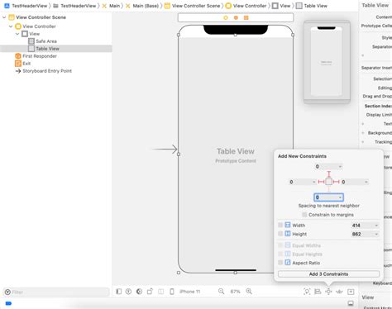Image resolution: width=392 pixels, height=309 pixels.
Task: Toggle the right spacing red strut
Action: [x=336, y=182]
